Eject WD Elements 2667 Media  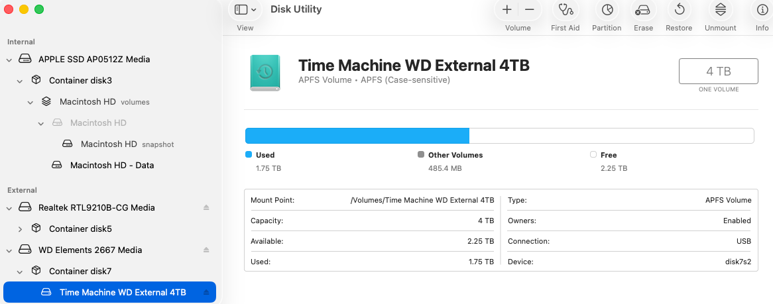tap(207, 250)
